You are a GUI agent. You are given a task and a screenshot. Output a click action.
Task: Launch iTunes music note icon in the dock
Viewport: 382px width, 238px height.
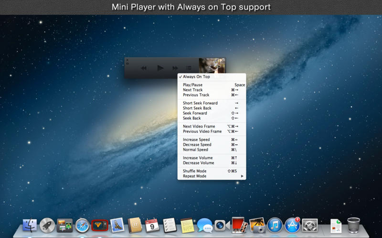[275, 225]
